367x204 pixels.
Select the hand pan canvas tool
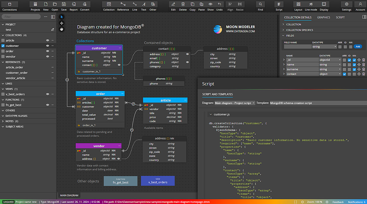click(x=62, y=29)
